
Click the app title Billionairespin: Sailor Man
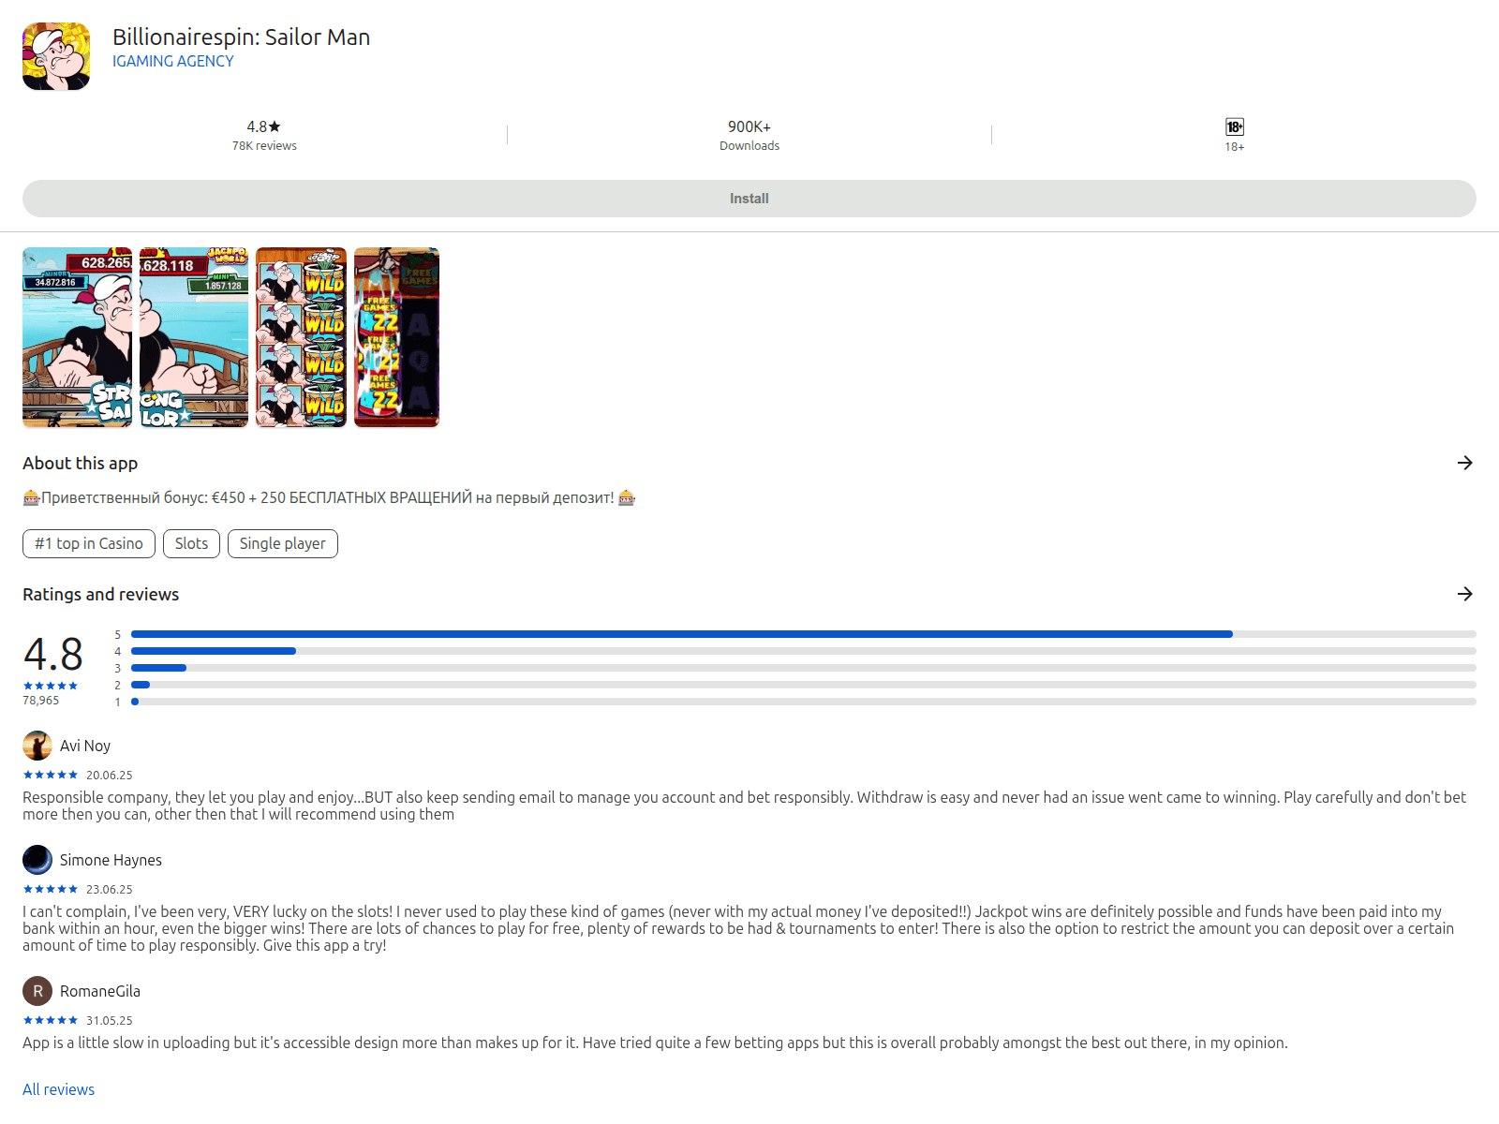pyautogui.click(x=241, y=37)
